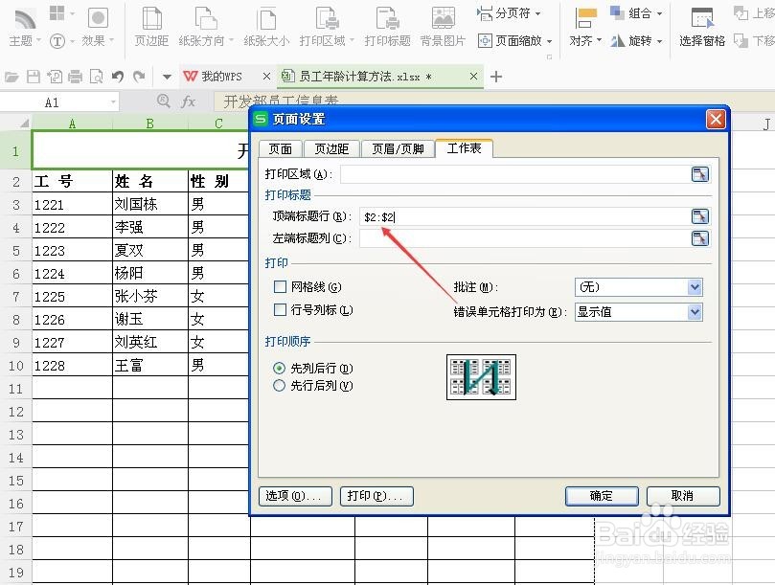Insert a 分页符 page break
The height and width of the screenshot is (585, 775).
508,12
